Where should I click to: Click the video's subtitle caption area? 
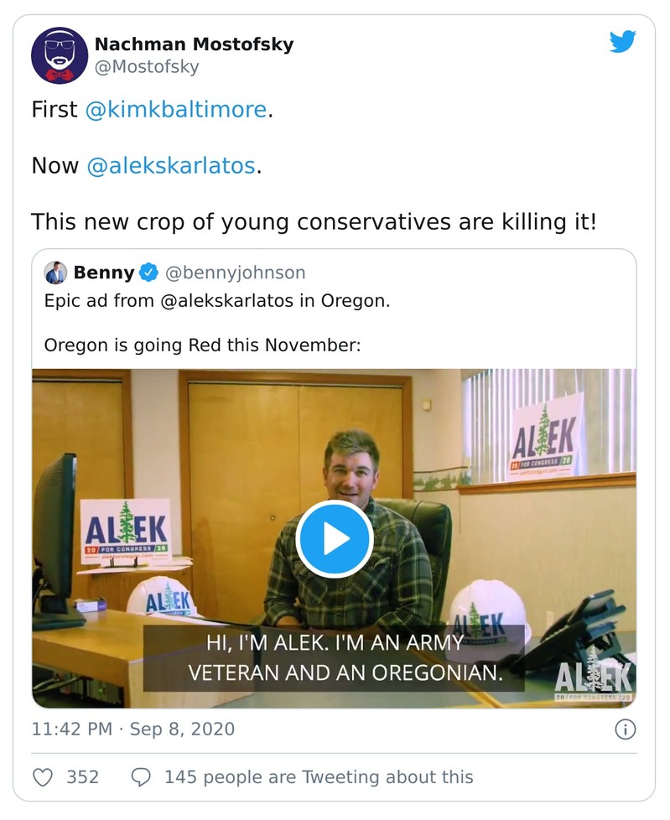[x=334, y=658]
